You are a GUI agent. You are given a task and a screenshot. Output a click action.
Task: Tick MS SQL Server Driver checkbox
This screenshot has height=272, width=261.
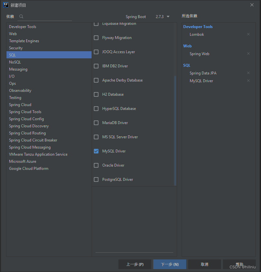coord(96,137)
